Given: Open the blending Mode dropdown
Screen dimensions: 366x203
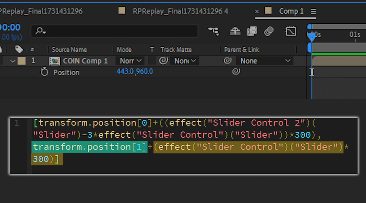Looking at the screenshot, I should [x=130, y=61].
